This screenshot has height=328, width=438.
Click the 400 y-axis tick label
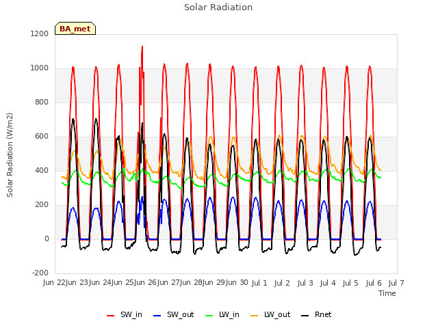(x=42, y=170)
